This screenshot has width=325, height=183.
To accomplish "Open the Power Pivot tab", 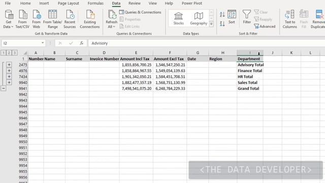I will point(192,4).
